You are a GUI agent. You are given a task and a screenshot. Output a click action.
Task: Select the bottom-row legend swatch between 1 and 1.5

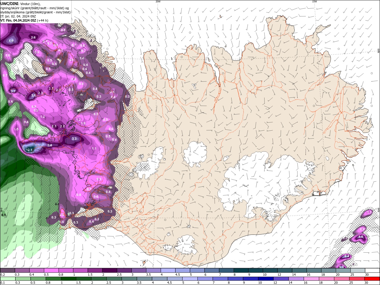69,279
